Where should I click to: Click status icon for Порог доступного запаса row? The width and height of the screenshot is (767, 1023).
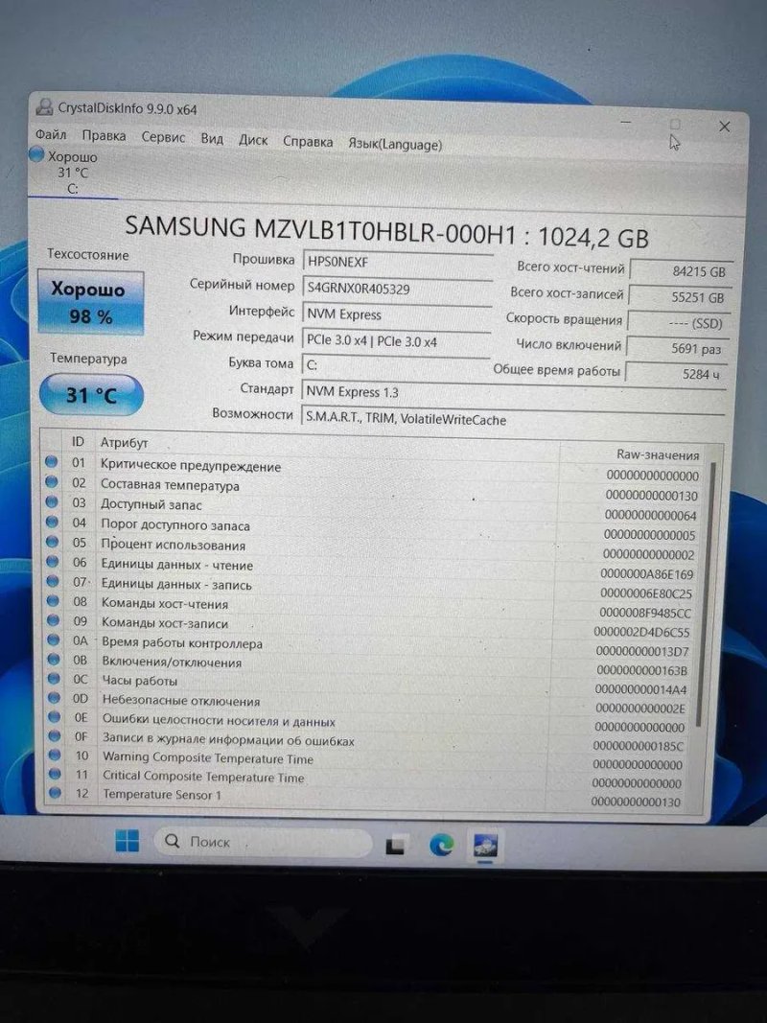coord(52,522)
